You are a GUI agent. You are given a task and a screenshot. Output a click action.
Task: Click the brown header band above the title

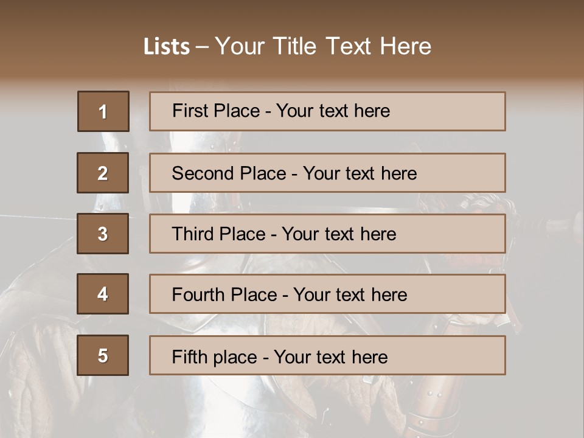pyautogui.click(x=292, y=13)
